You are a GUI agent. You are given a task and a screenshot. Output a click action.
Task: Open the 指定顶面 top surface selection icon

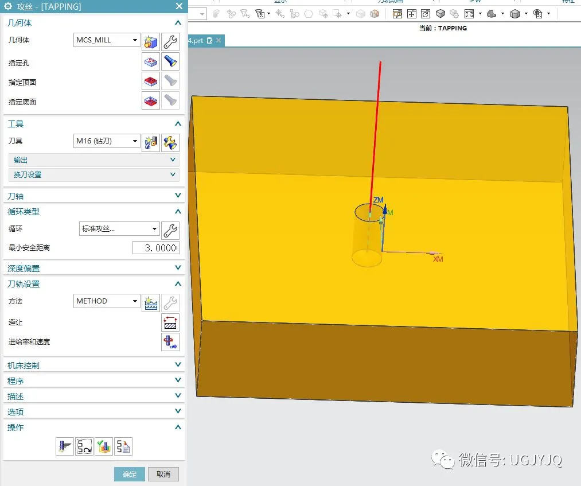click(x=151, y=81)
